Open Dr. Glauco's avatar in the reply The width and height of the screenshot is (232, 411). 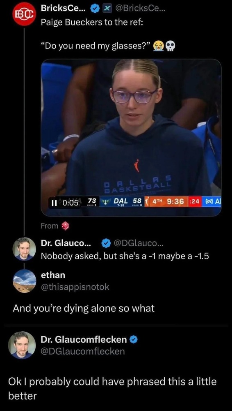tap(24, 249)
